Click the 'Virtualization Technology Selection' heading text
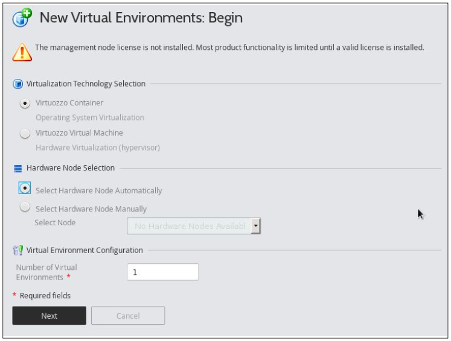This screenshot has height=341, width=451. click(86, 84)
